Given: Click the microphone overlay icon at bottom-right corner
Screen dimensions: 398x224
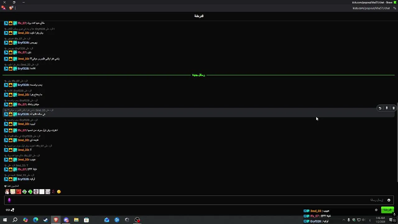Looking at the screenshot, I should click(x=394, y=214).
